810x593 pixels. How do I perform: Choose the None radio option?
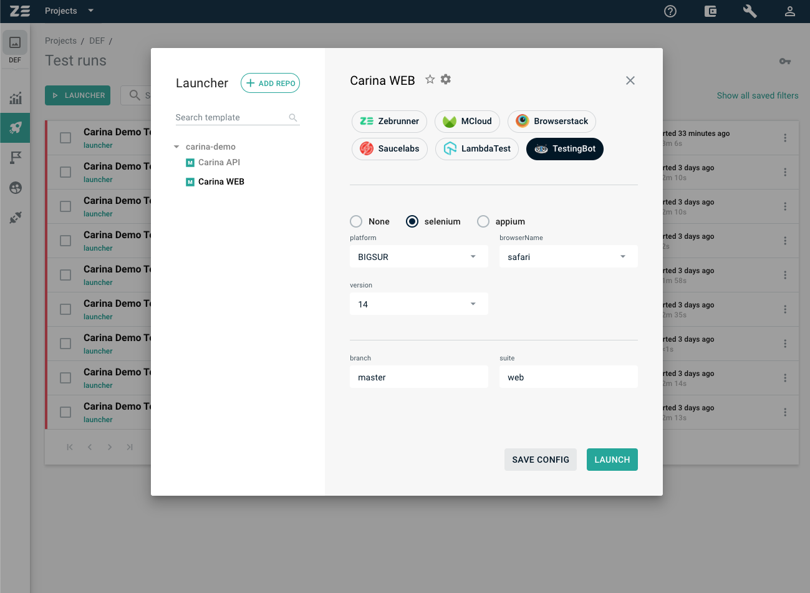356,221
